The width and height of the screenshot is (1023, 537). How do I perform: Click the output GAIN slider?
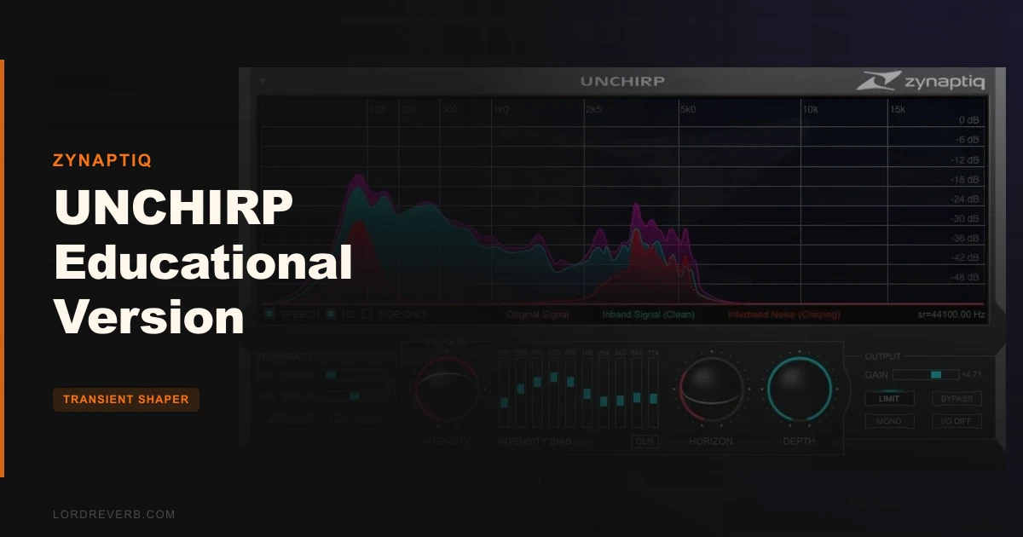tap(925, 374)
